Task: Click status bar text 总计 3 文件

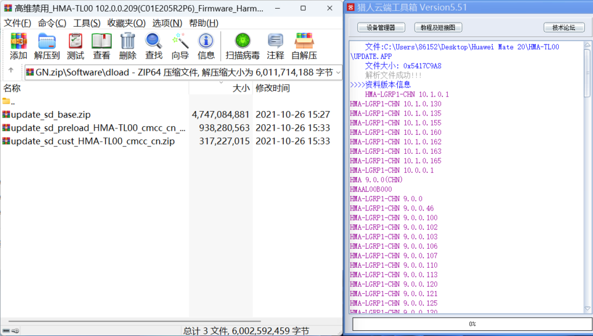Action: click(x=205, y=331)
